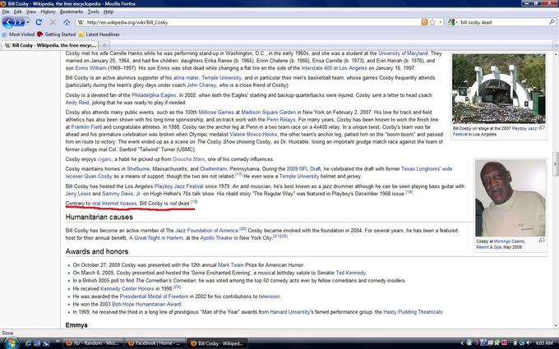Open the Most Visited bookmarks folder
Image resolution: width=559 pixels, height=349 pixels.
[18, 34]
